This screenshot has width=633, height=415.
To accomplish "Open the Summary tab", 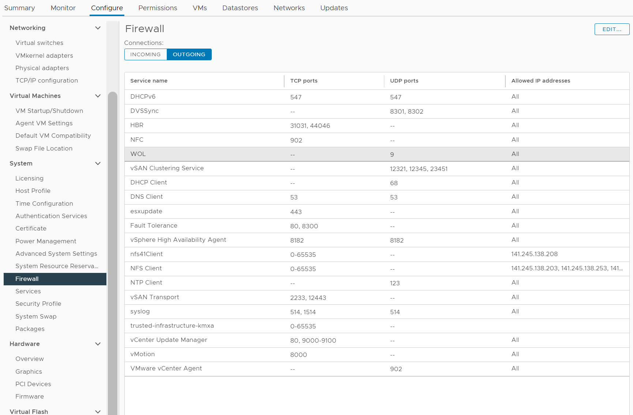I will pyautogui.click(x=19, y=8).
